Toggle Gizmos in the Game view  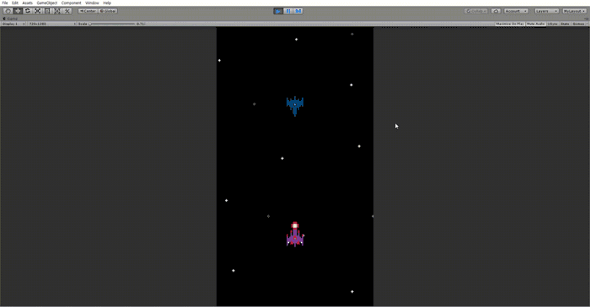(x=579, y=24)
